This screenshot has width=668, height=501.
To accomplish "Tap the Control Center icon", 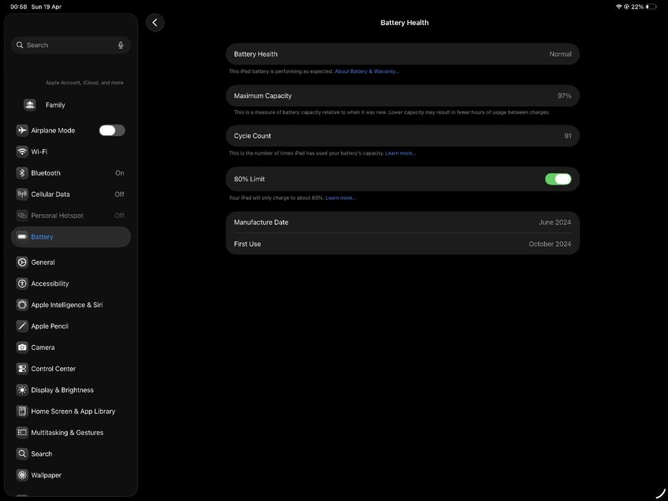I will (22, 369).
